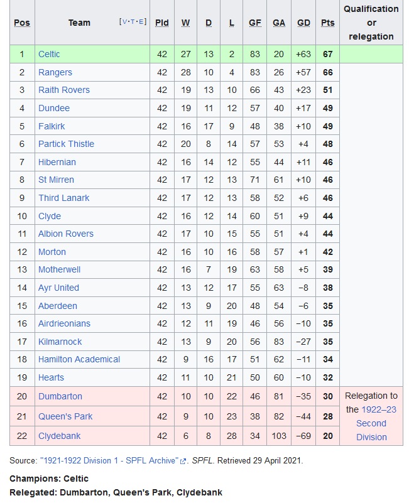Open the Clydebank team page
Screen dimensions: 409x503
[60, 436]
